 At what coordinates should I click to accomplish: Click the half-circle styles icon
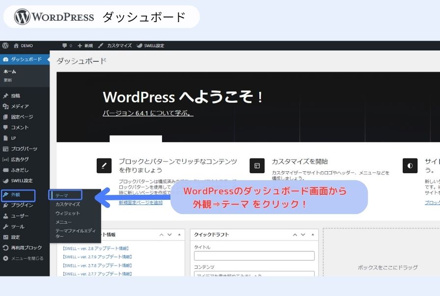point(410,166)
